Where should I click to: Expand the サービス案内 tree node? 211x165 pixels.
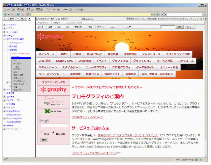4,32
